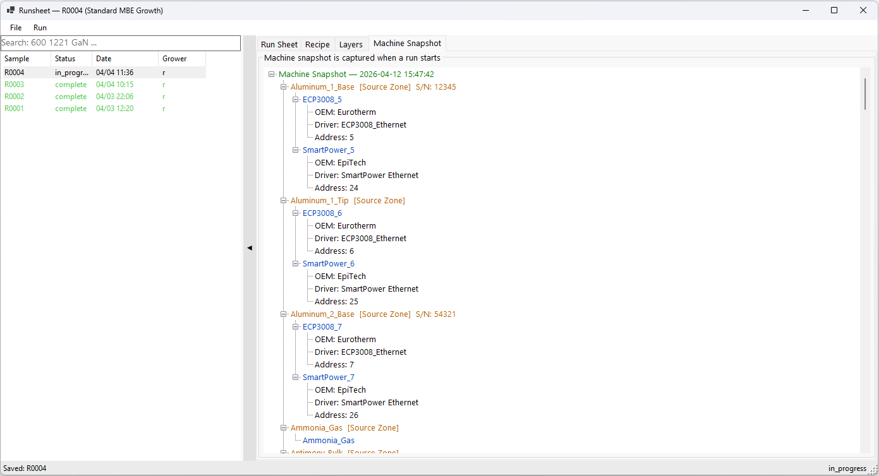Collapse the ECP3008_5 tree node
The height and width of the screenshot is (476, 879).
[296, 100]
